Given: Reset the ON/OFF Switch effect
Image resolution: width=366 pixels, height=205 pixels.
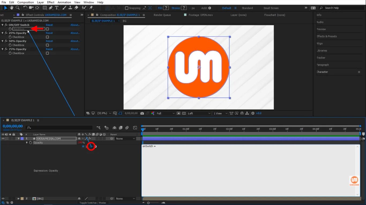Looking at the screenshot, I should coord(49,25).
